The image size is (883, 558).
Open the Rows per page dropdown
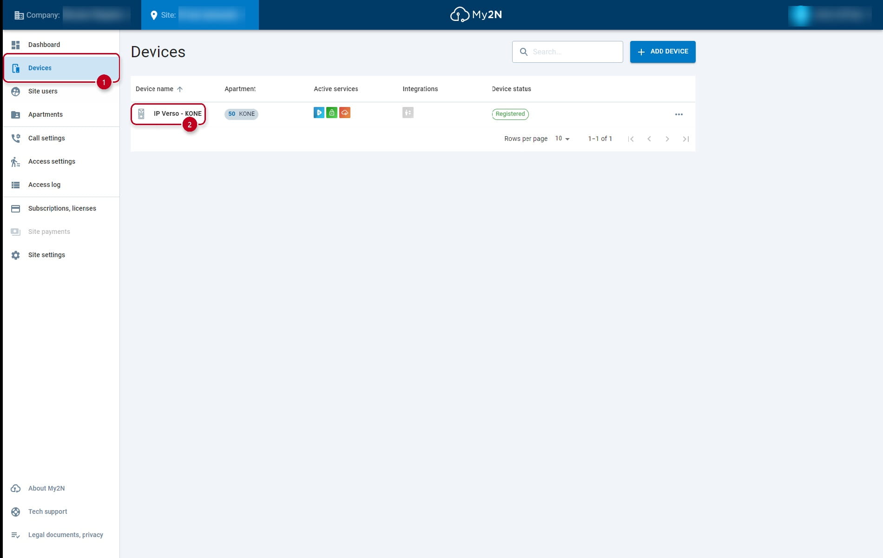(x=562, y=139)
